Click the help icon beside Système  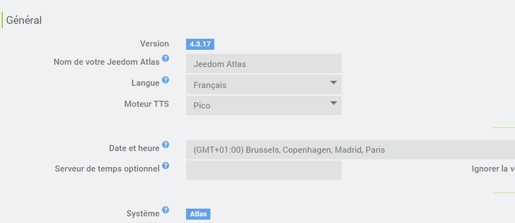click(166, 210)
